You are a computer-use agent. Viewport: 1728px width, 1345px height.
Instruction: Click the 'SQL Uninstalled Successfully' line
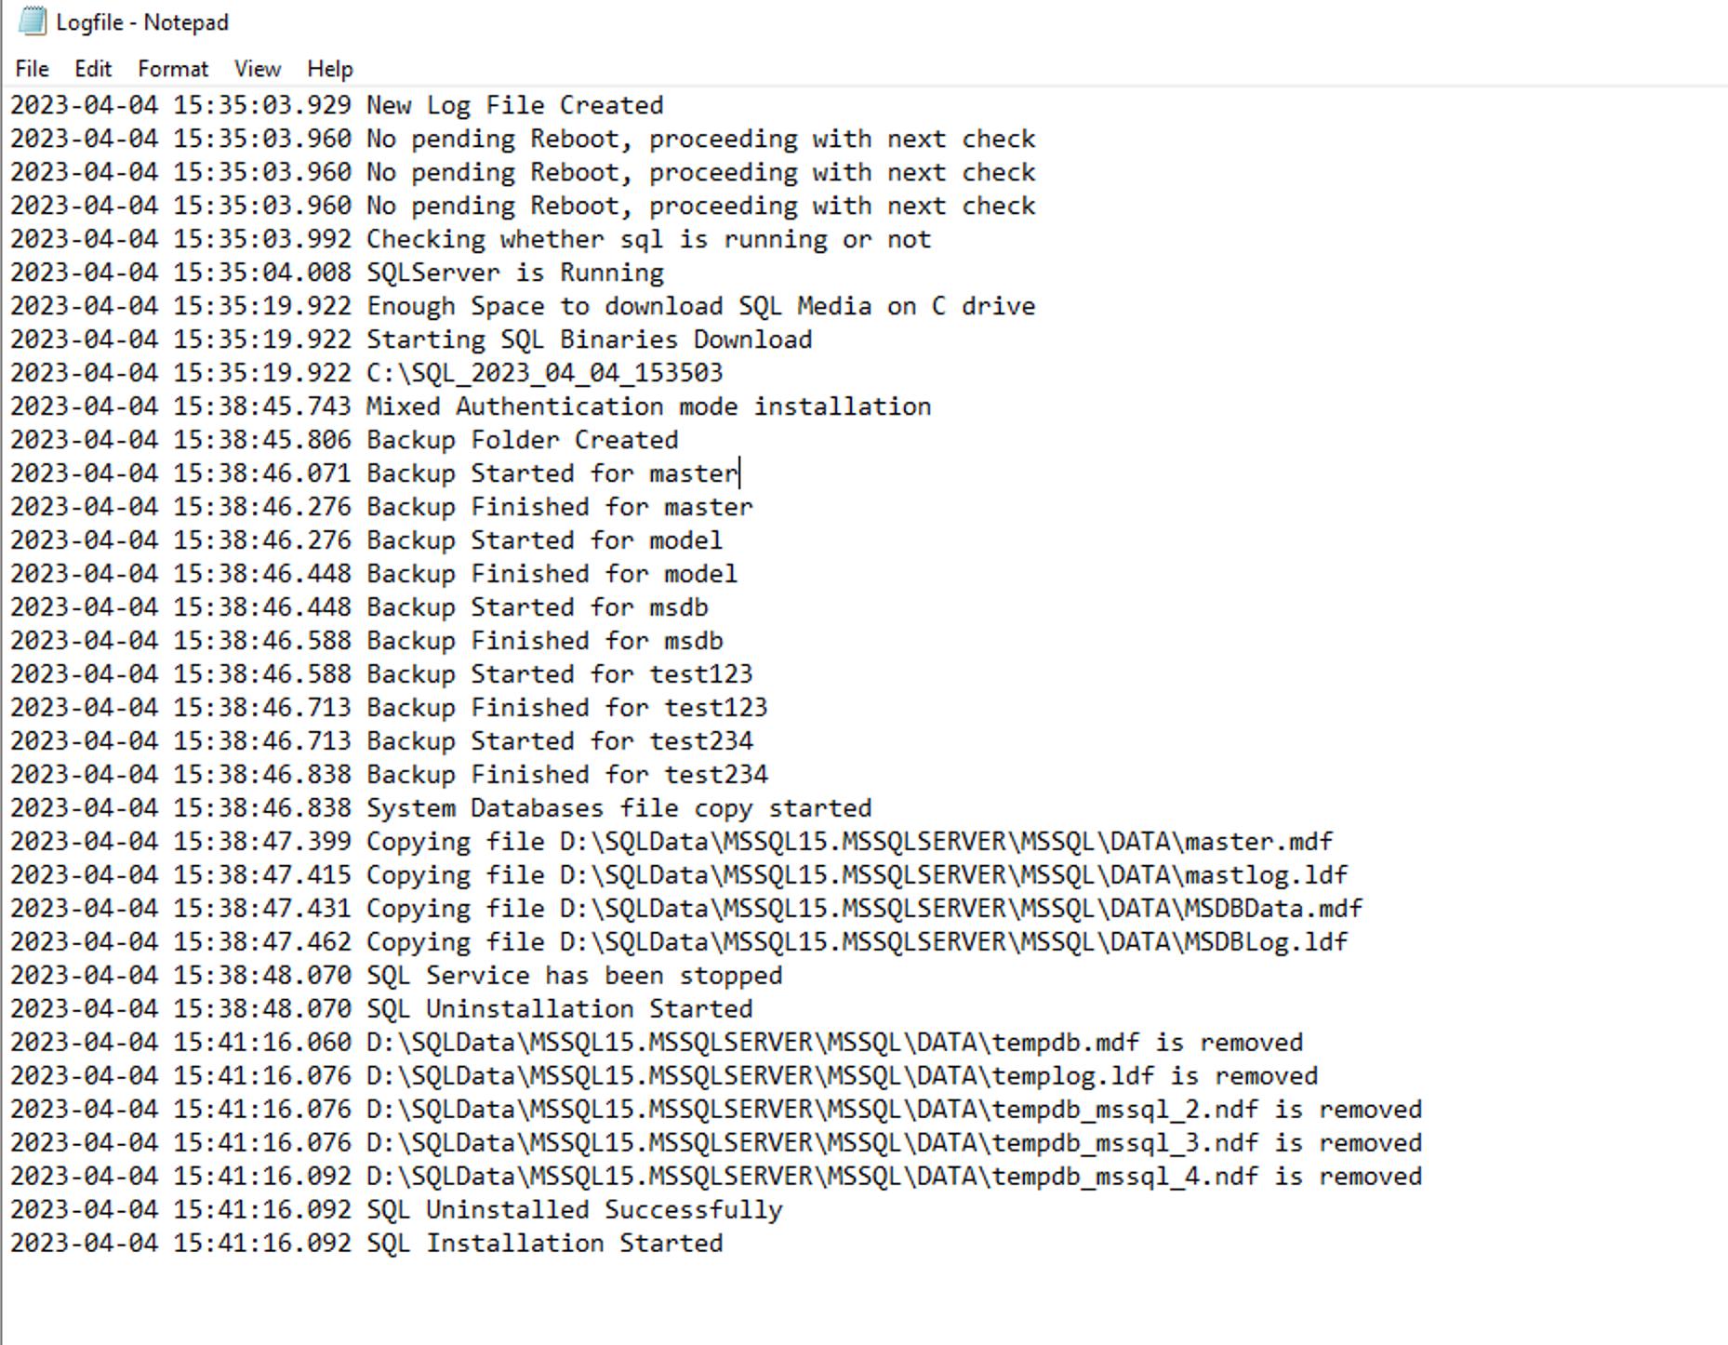pyautogui.click(x=574, y=1209)
